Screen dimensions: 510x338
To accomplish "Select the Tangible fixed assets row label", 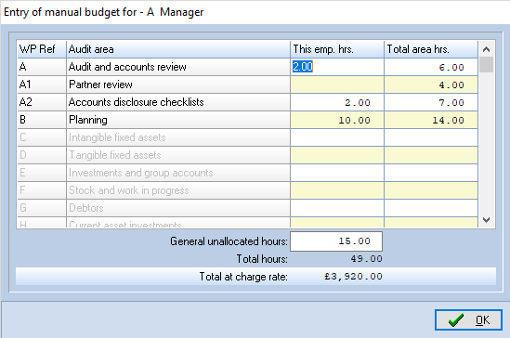I will click(x=178, y=155).
